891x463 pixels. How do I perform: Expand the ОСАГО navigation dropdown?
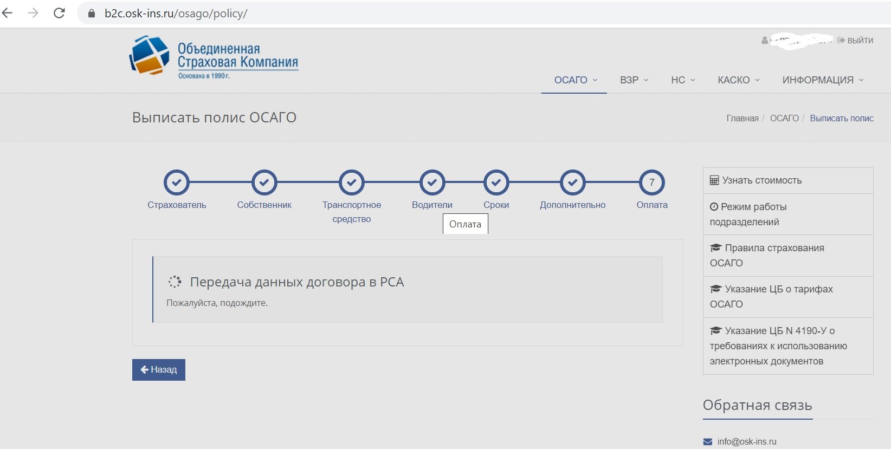click(x=575, y=80)
